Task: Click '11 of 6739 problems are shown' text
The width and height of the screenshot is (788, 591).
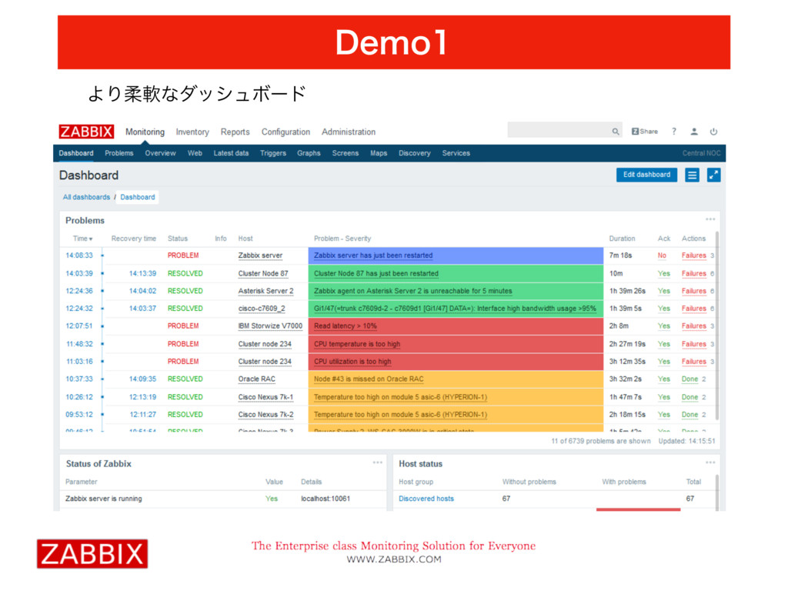Action: coord(600,441)
